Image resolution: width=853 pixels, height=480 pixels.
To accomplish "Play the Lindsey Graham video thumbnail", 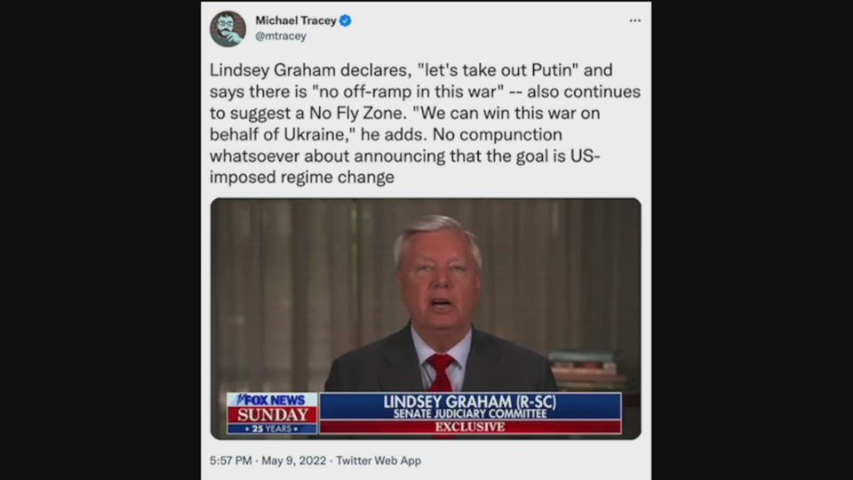I will point(426,318).
